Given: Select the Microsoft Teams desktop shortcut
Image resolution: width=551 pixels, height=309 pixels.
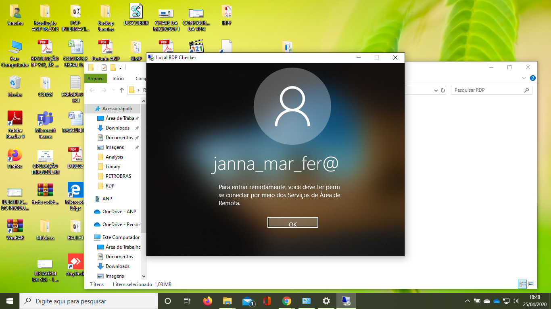Looking at the screenshot, I should 45,125.
